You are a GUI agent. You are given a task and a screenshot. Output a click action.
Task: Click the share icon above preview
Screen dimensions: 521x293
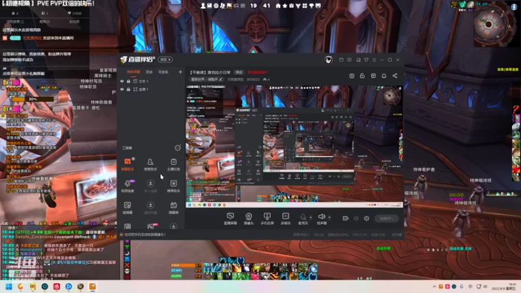tap(395, 76)
